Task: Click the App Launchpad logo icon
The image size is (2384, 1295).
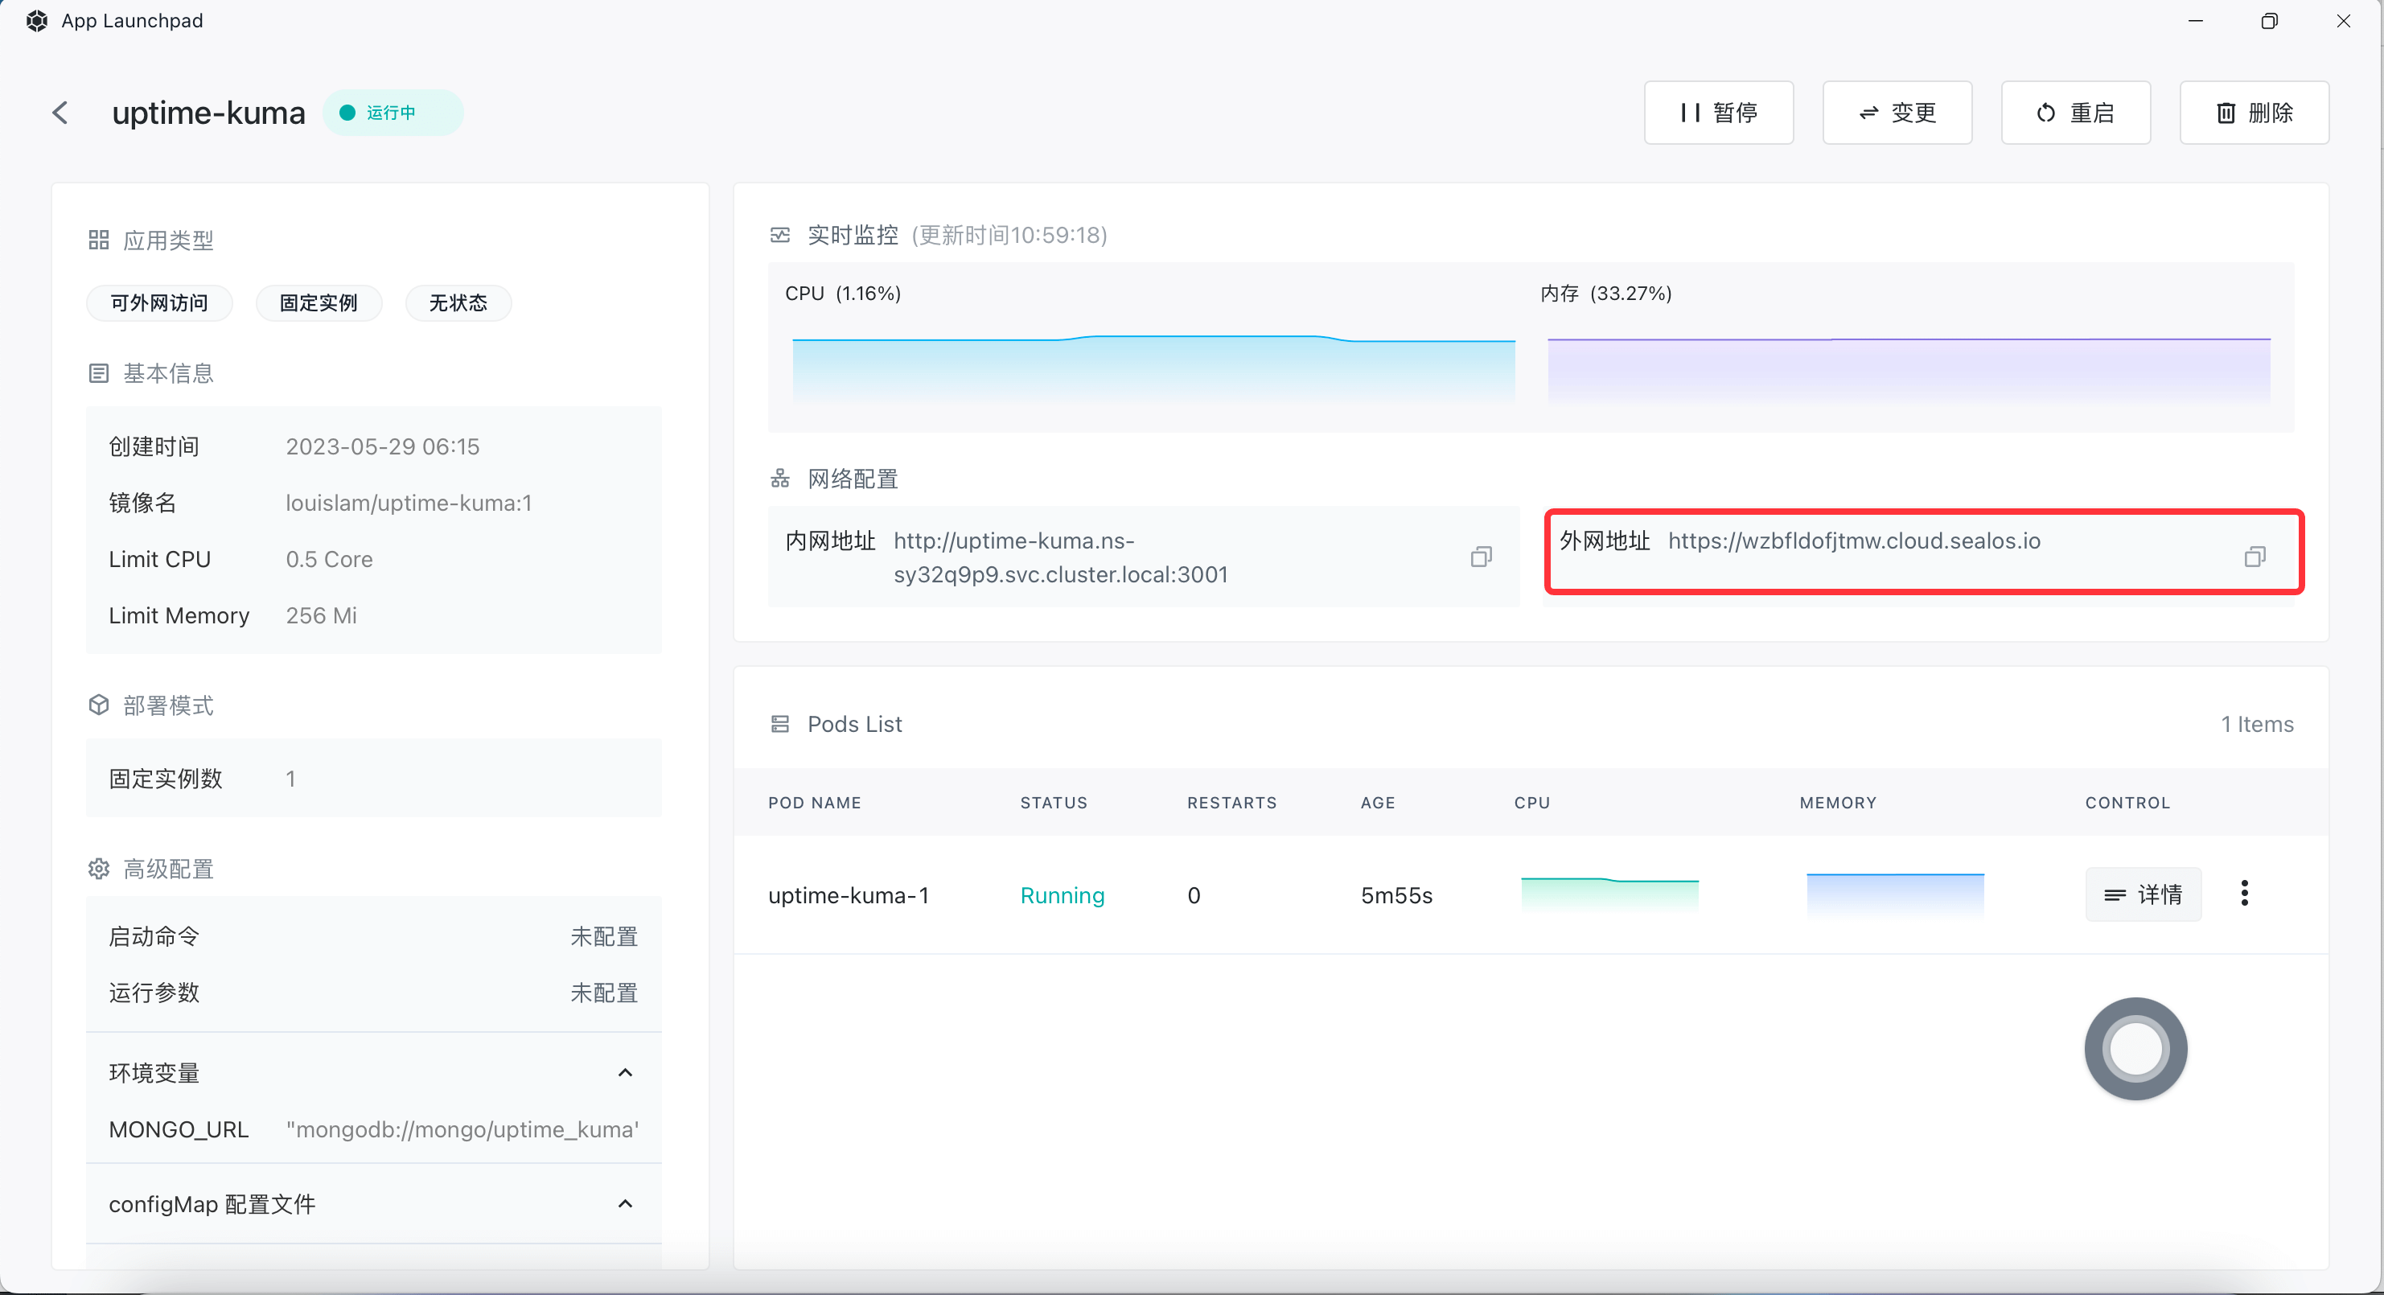Action: (37, 20)
